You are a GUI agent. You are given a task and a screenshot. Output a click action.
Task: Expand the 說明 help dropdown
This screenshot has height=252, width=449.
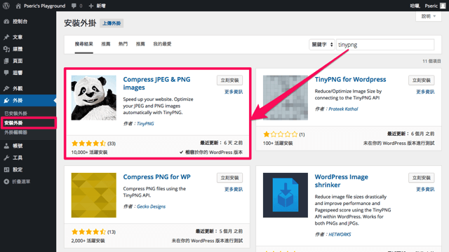[429, 16]
